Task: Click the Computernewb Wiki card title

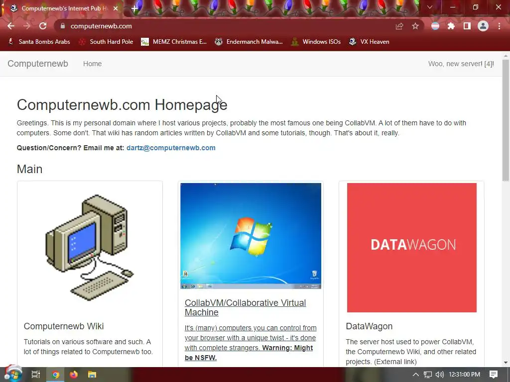Action: coord(64,326)
